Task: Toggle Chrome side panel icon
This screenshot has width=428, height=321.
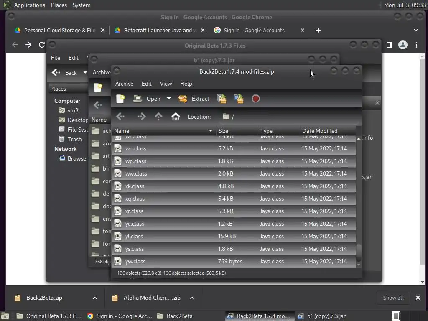Action: pyautogui.click(x=390, y=45)
